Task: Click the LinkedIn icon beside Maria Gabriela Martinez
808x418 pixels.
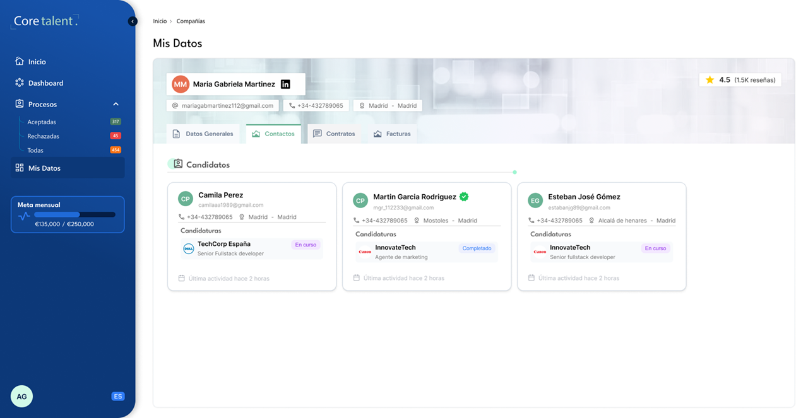Action: pos(285,84)
